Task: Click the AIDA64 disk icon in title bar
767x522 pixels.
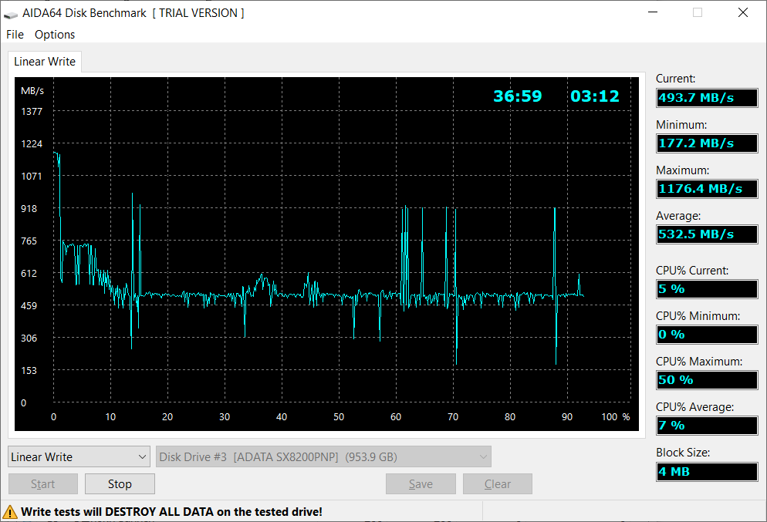Action: [10, 14]
